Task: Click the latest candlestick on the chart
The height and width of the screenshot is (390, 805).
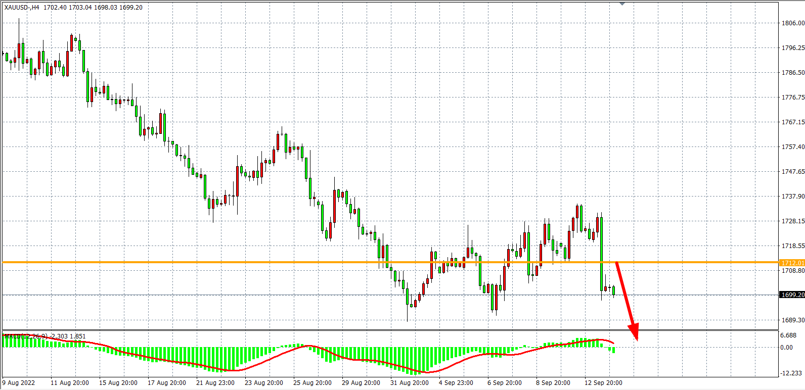Action: (613, 290)
